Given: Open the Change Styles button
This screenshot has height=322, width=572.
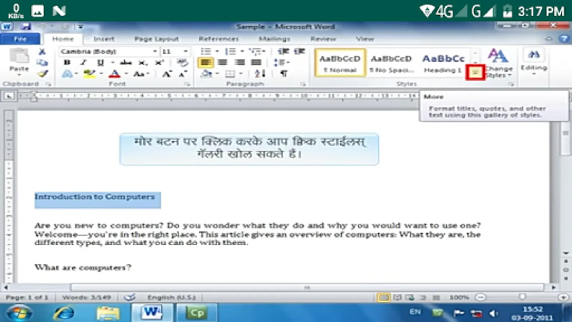Looking at the screenshot, I should point(499,64).
